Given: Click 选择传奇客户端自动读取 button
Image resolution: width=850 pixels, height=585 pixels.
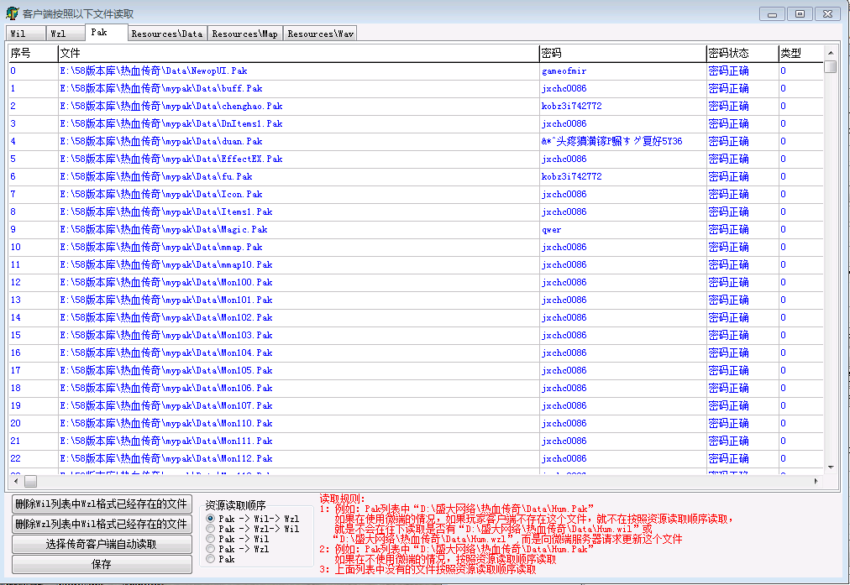Looking at the screenshot, I should coord(102,545).
